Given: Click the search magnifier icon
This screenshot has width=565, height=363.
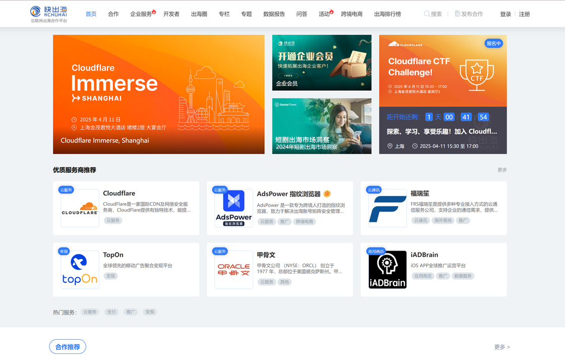Looking at the screenshot, I should [427, 14].
